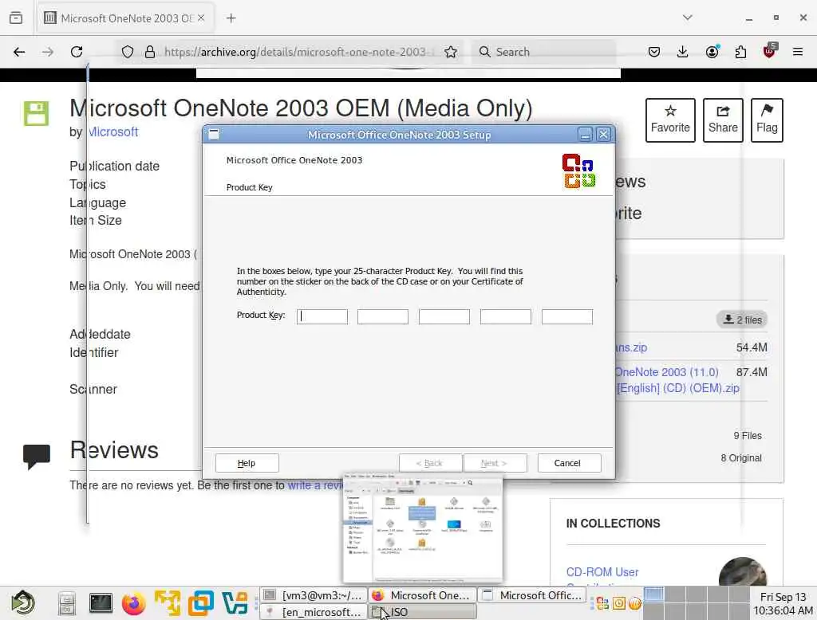
Task: Click the orange round system tray icon
Action: [634, 603]
